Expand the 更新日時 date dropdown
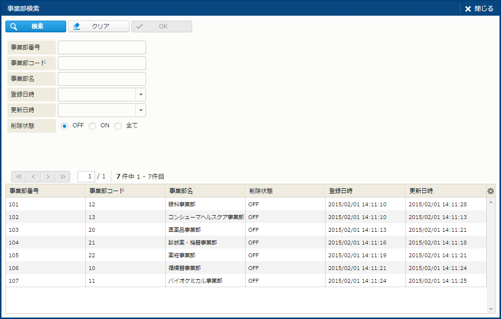This screenshot has height=319, width=501. click(x=141, y=110)
